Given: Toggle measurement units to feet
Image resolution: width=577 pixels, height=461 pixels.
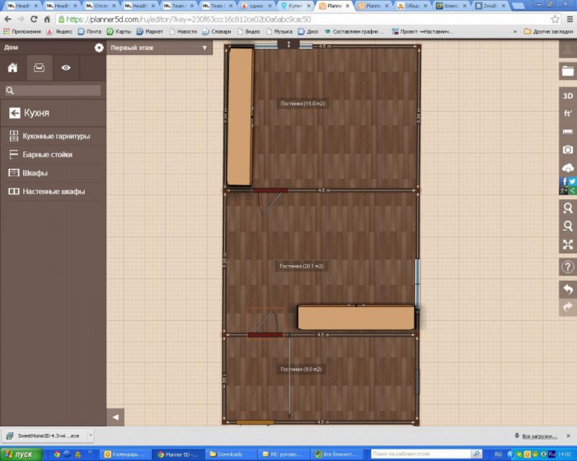Looking at the screenshot, I should [567, 113].
